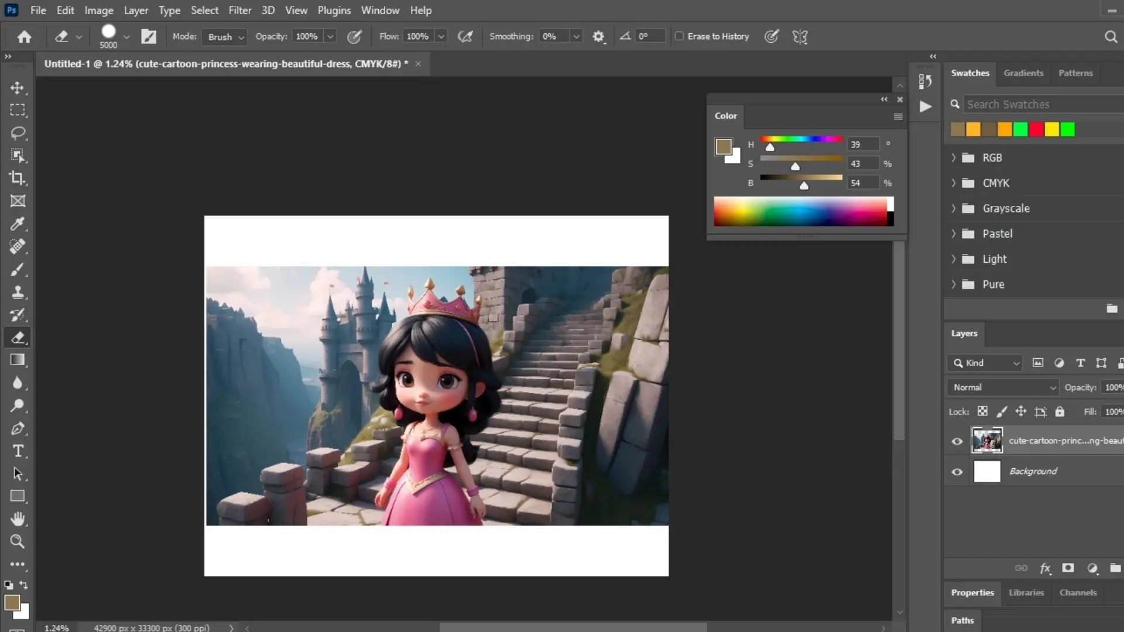The image size is (1124, 632).
Task: Select the History Brush tool
Action: [18, 315]
